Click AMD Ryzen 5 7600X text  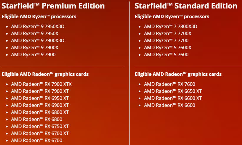[168, 48]
